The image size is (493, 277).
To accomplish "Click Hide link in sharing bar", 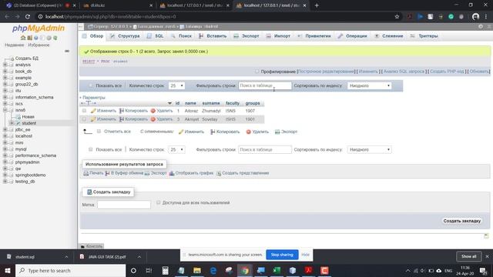I will point(305,255).
